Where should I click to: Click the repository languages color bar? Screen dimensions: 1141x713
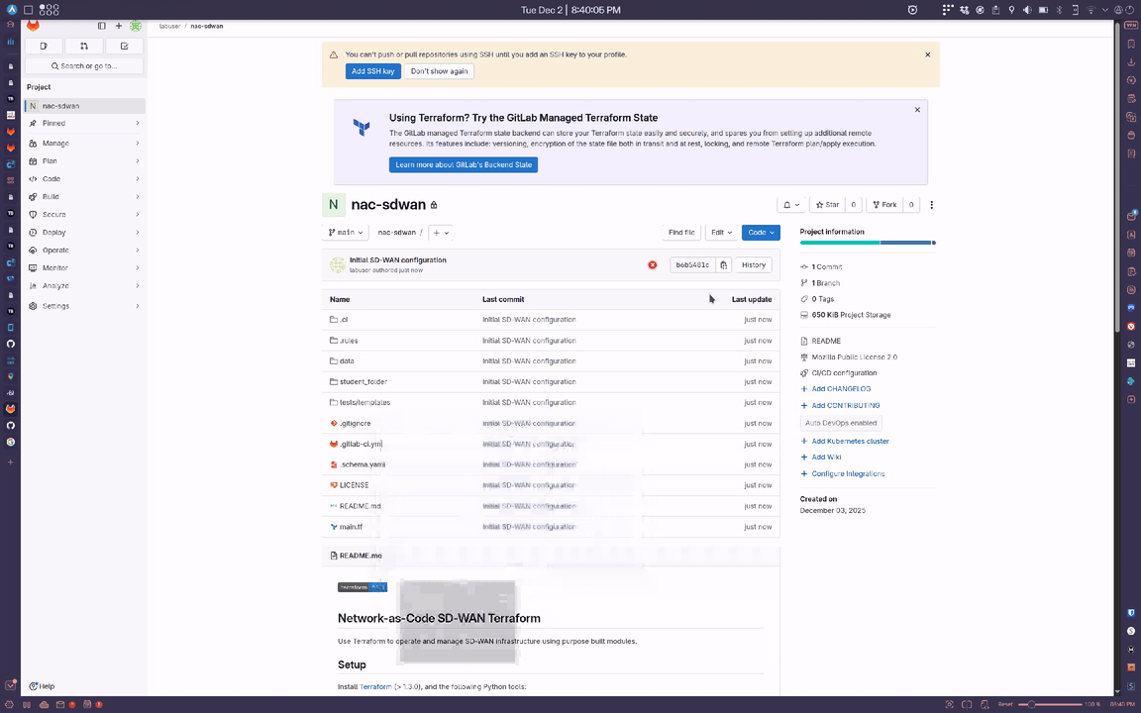[x=868, y=243]
